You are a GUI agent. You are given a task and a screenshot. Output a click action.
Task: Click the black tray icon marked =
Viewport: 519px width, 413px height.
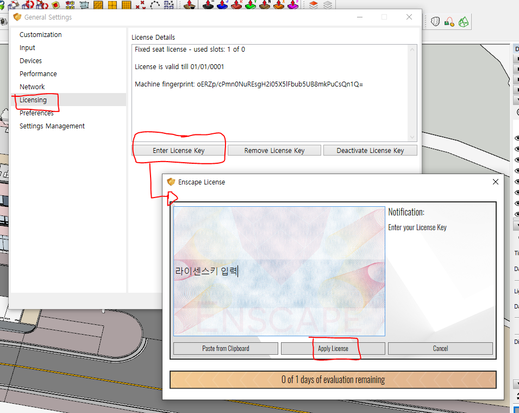[208, 5]
